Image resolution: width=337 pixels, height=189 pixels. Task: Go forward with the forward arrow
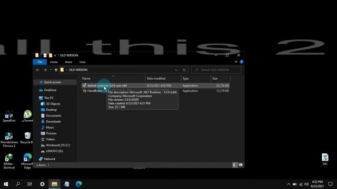[x=45, y=70]
